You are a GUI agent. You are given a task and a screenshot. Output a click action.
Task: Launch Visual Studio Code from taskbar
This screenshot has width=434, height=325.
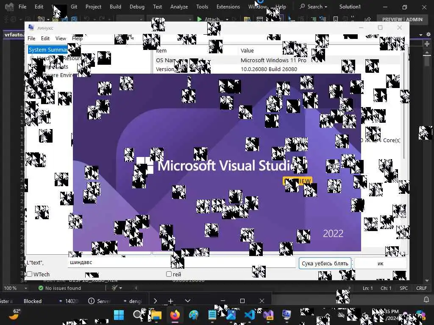tap(249, 315)
